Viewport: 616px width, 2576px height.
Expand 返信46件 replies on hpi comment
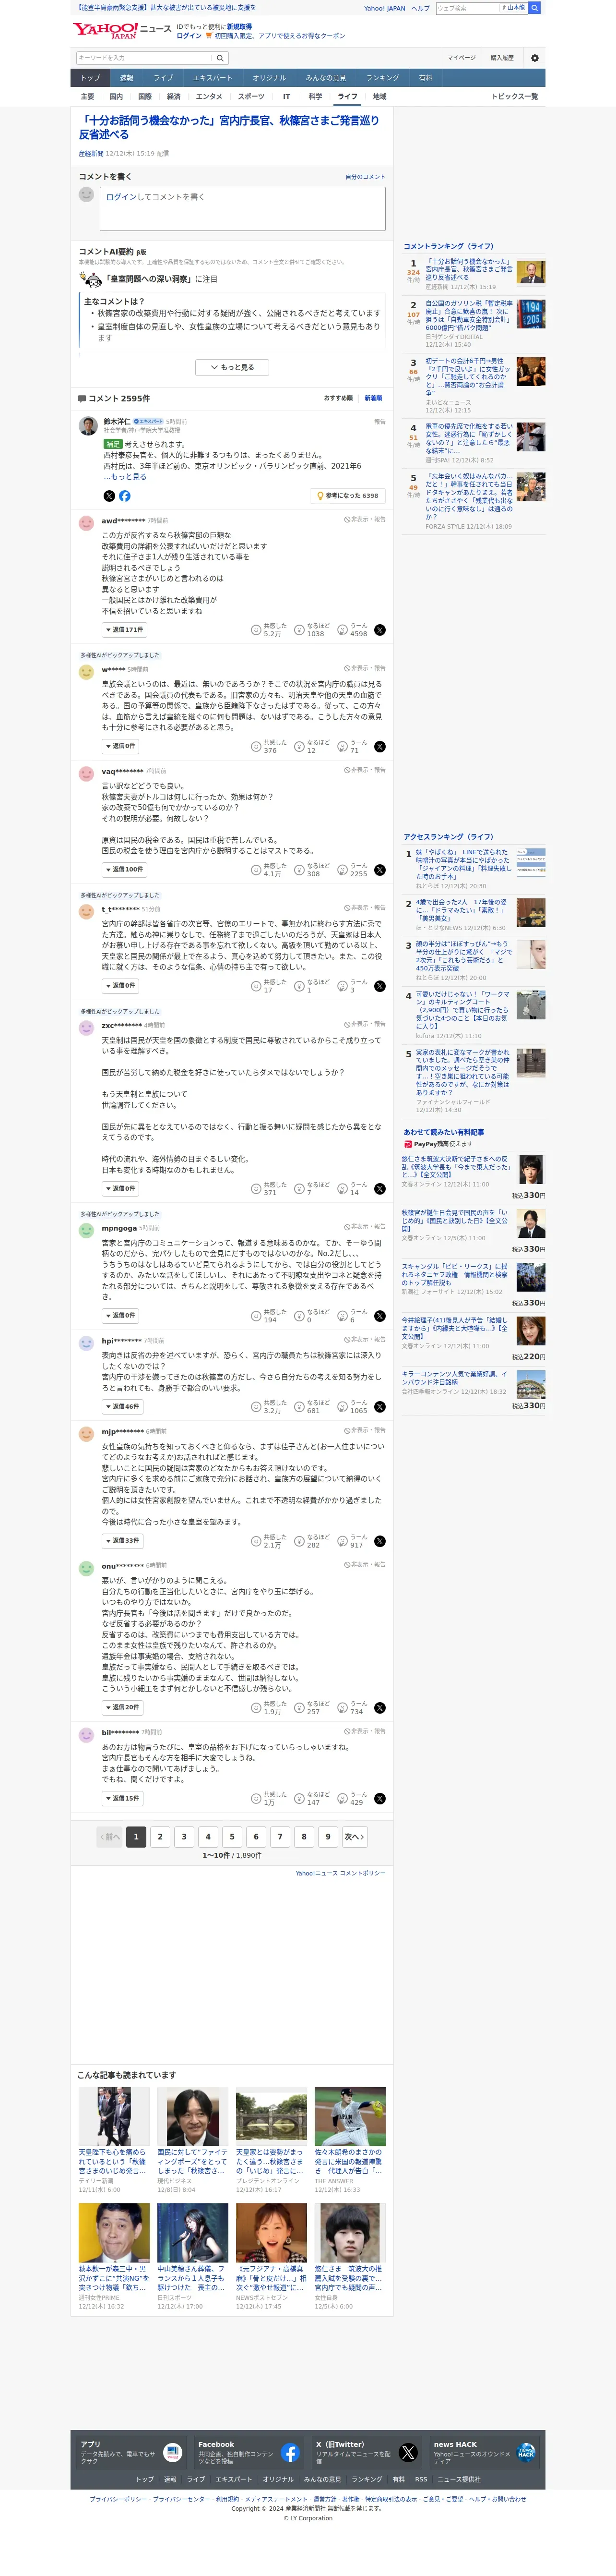coord(122,1406)
